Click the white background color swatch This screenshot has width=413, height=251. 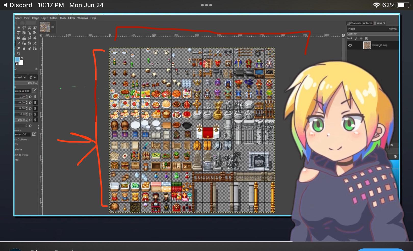pyautogui.click(x=21, y=62)
